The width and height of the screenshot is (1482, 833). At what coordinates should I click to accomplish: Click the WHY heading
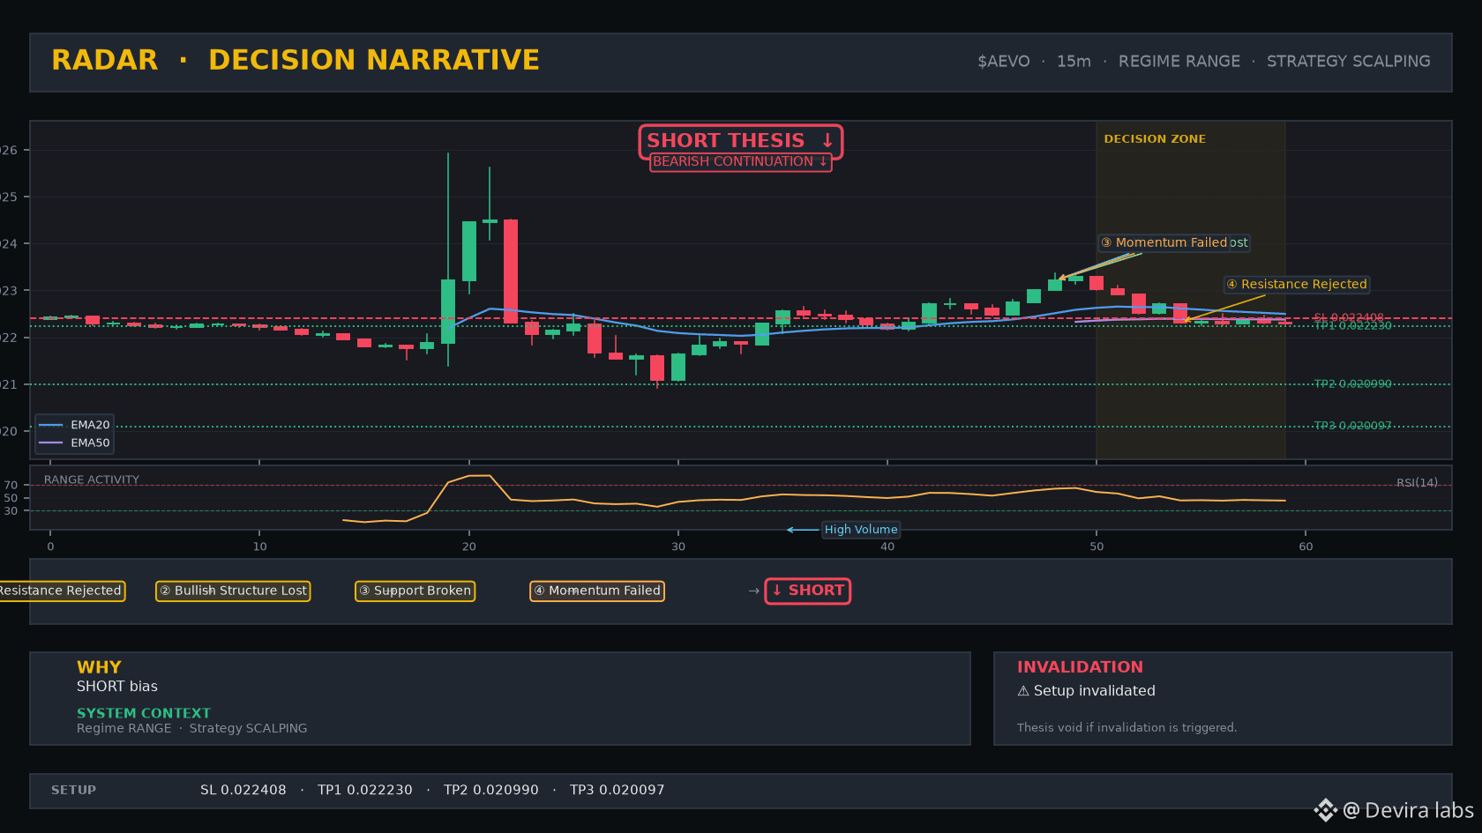[x=99, y=667]
